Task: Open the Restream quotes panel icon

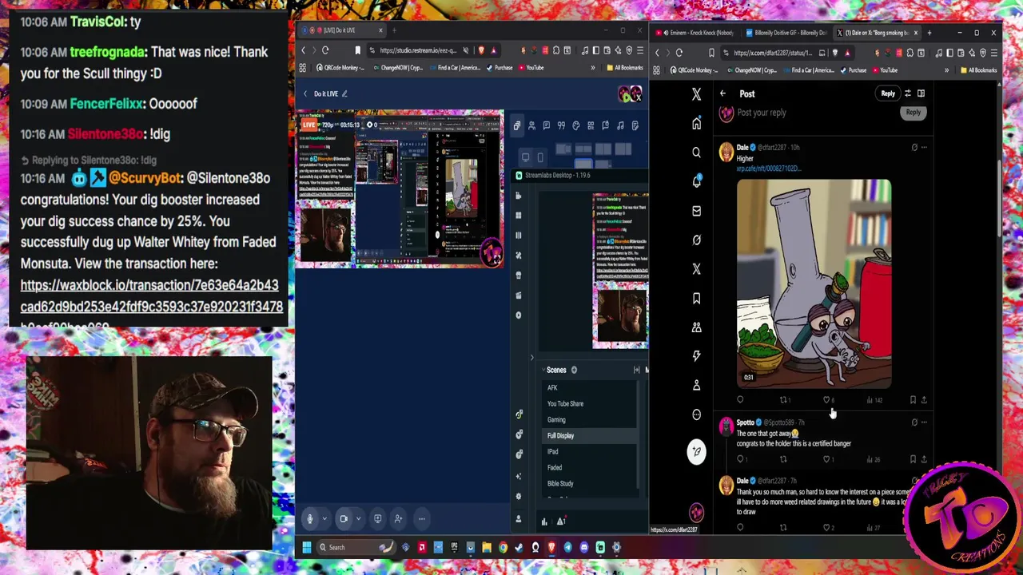Action: coord(561,125)
